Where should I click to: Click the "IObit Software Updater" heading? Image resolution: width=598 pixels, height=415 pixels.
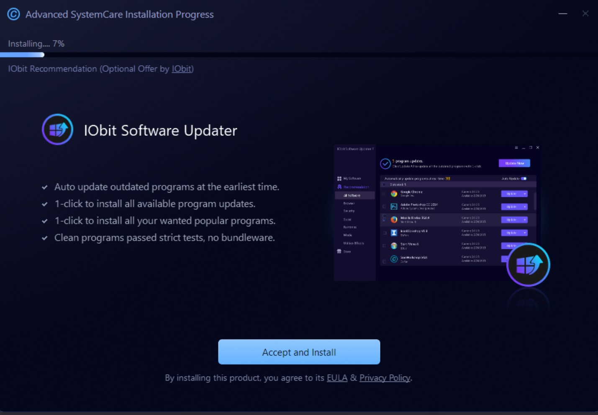160,130
